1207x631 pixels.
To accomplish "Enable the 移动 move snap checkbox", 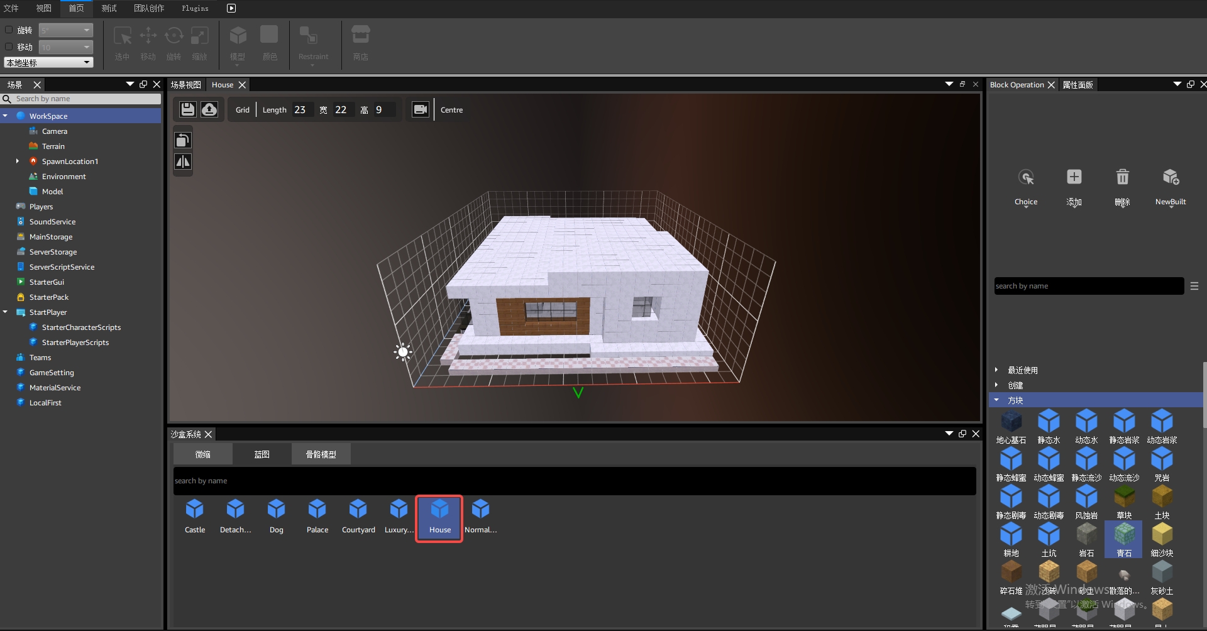I will tap(9, 47).
